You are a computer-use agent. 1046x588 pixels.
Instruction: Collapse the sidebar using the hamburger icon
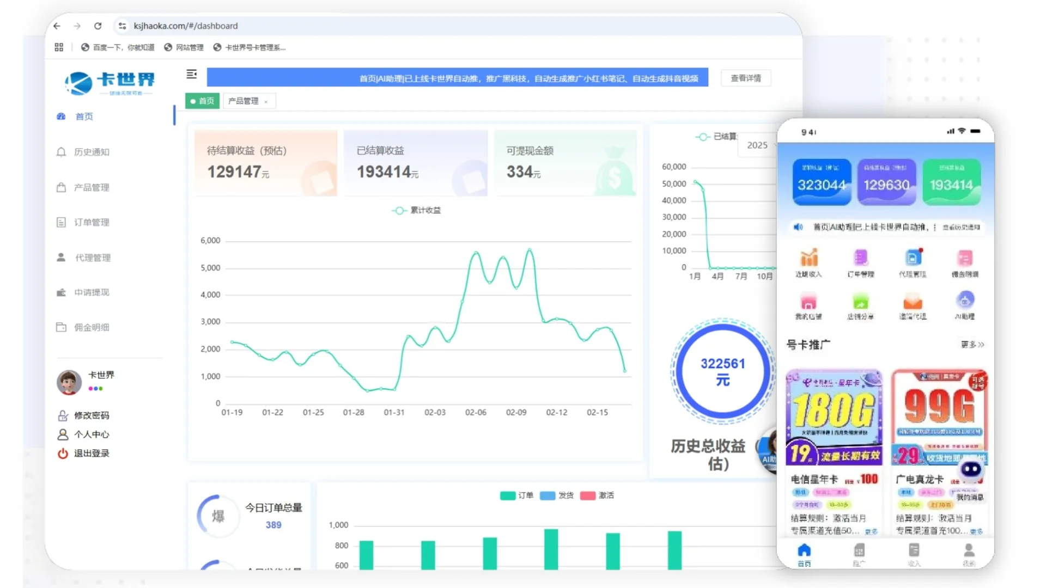point(191,75)
